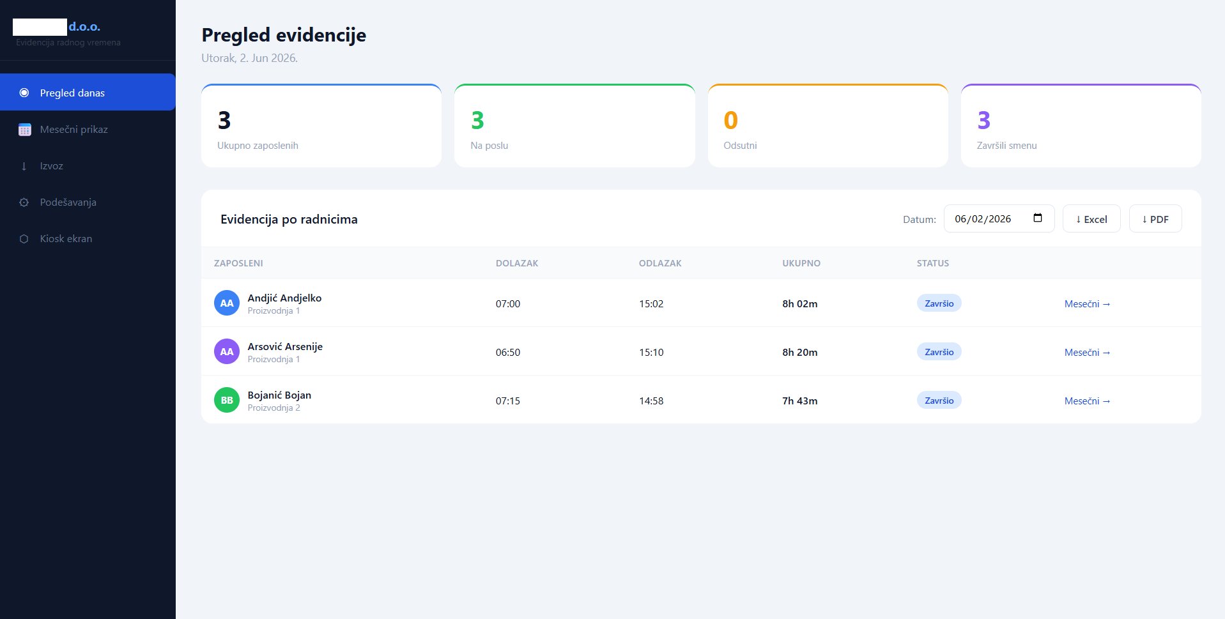
Task: Click total 7h 43m
Action: tap(800, 401)
